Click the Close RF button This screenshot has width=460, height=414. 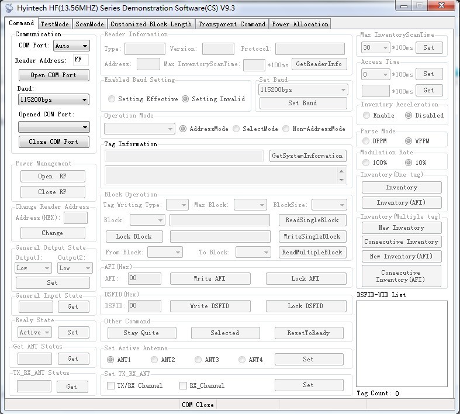53,192
